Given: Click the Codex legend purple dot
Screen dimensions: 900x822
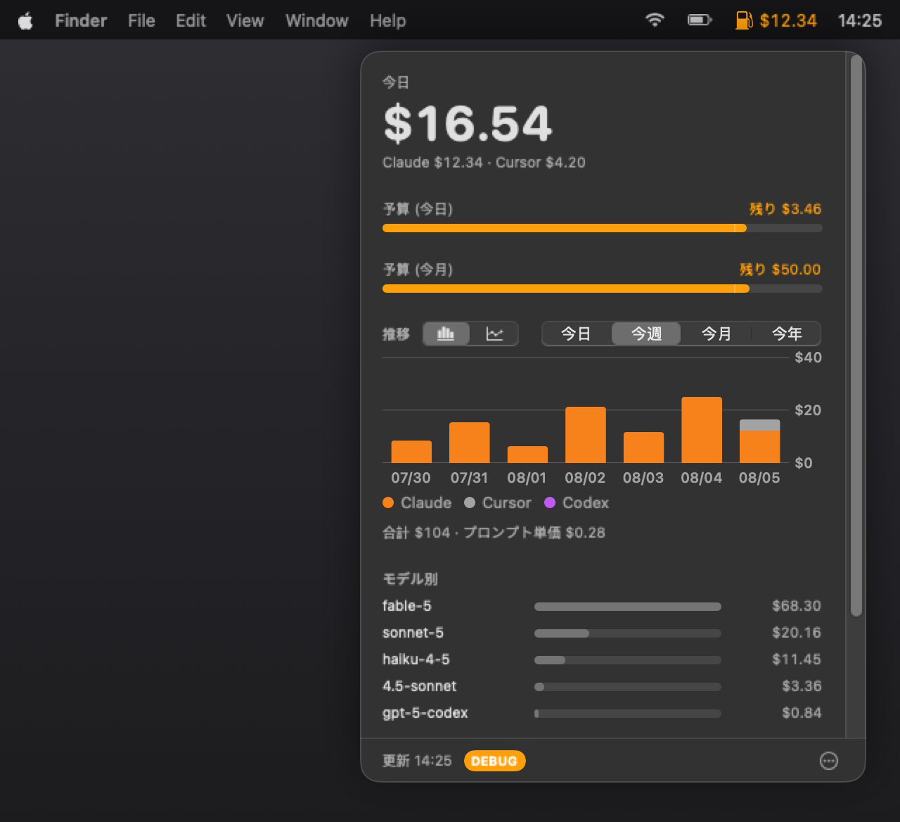Looking at the screenshot, I should (550, 502).
